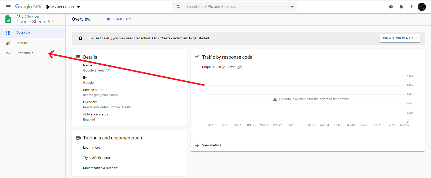Screen dimensions: 431x178
Task: Click the View metrics link
Action: click(x=212, y=145)
